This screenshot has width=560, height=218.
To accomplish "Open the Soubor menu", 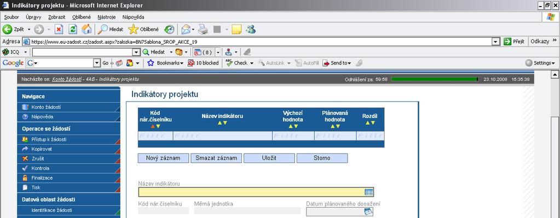I will tap(11, 17).
